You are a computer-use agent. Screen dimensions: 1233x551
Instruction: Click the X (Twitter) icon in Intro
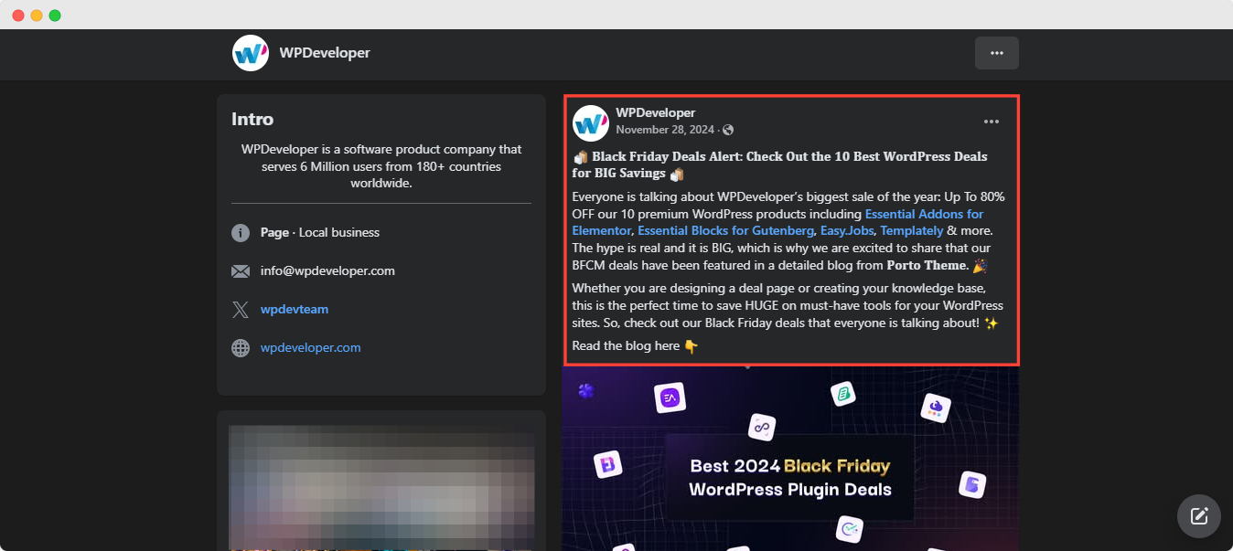pos(241,310)
